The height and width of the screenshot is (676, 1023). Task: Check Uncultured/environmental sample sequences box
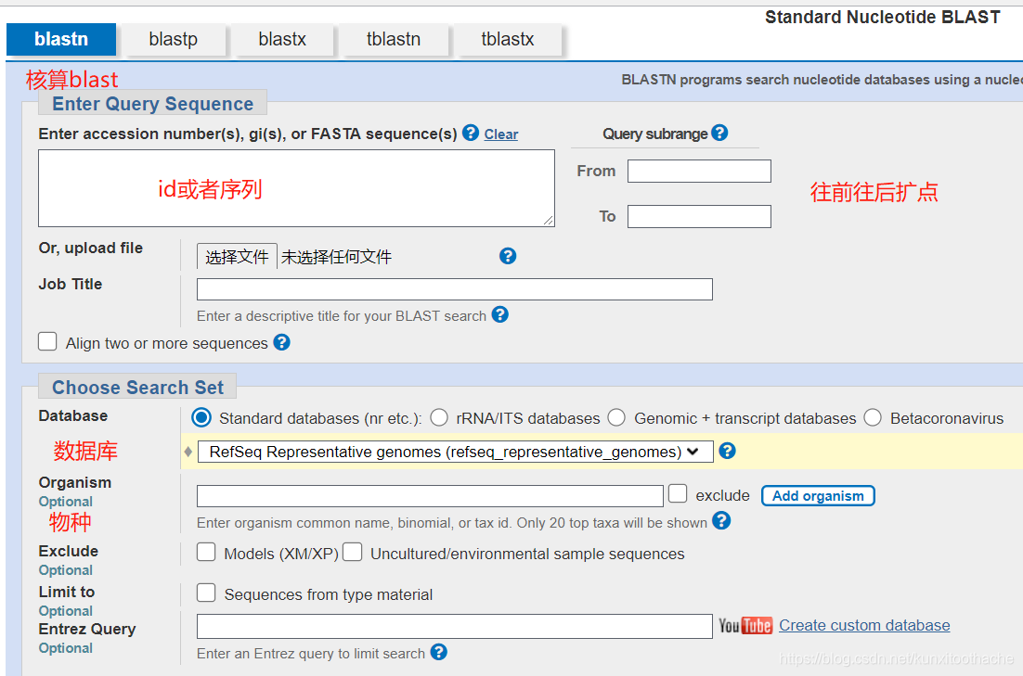[353, 552]
